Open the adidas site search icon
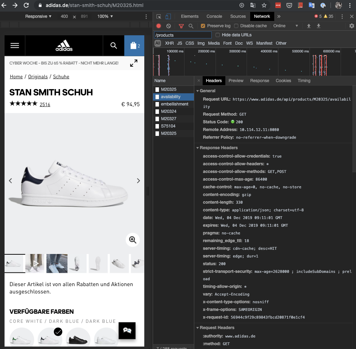The width and height of the screenshot is (356, 349). (114, 46)
